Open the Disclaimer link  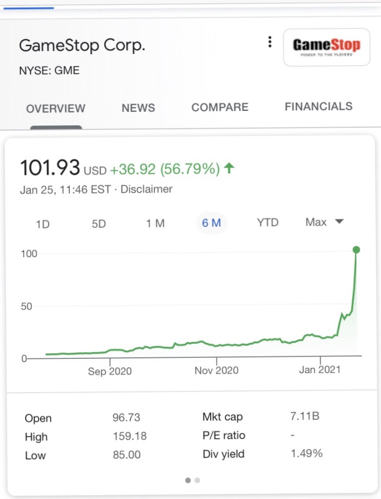[146, 189]
